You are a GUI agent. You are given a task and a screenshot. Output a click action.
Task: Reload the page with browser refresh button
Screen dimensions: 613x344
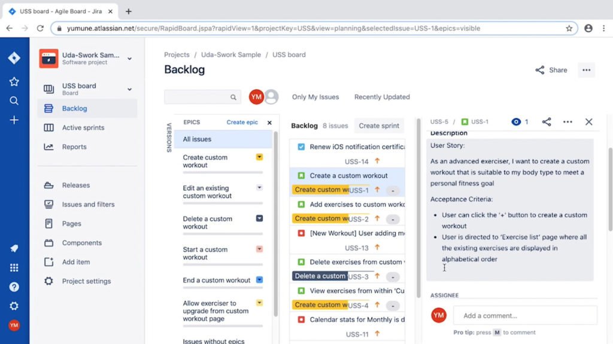[40, 28]
